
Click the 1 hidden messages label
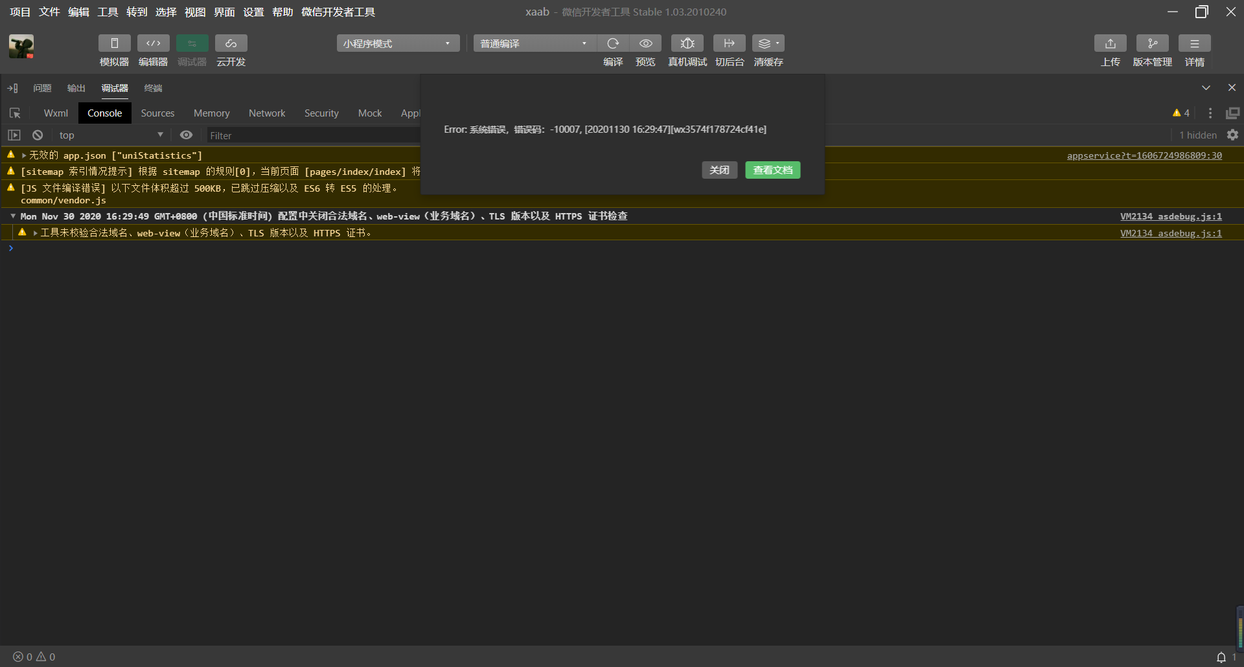pyautogui.click(x=1198, y=135)
